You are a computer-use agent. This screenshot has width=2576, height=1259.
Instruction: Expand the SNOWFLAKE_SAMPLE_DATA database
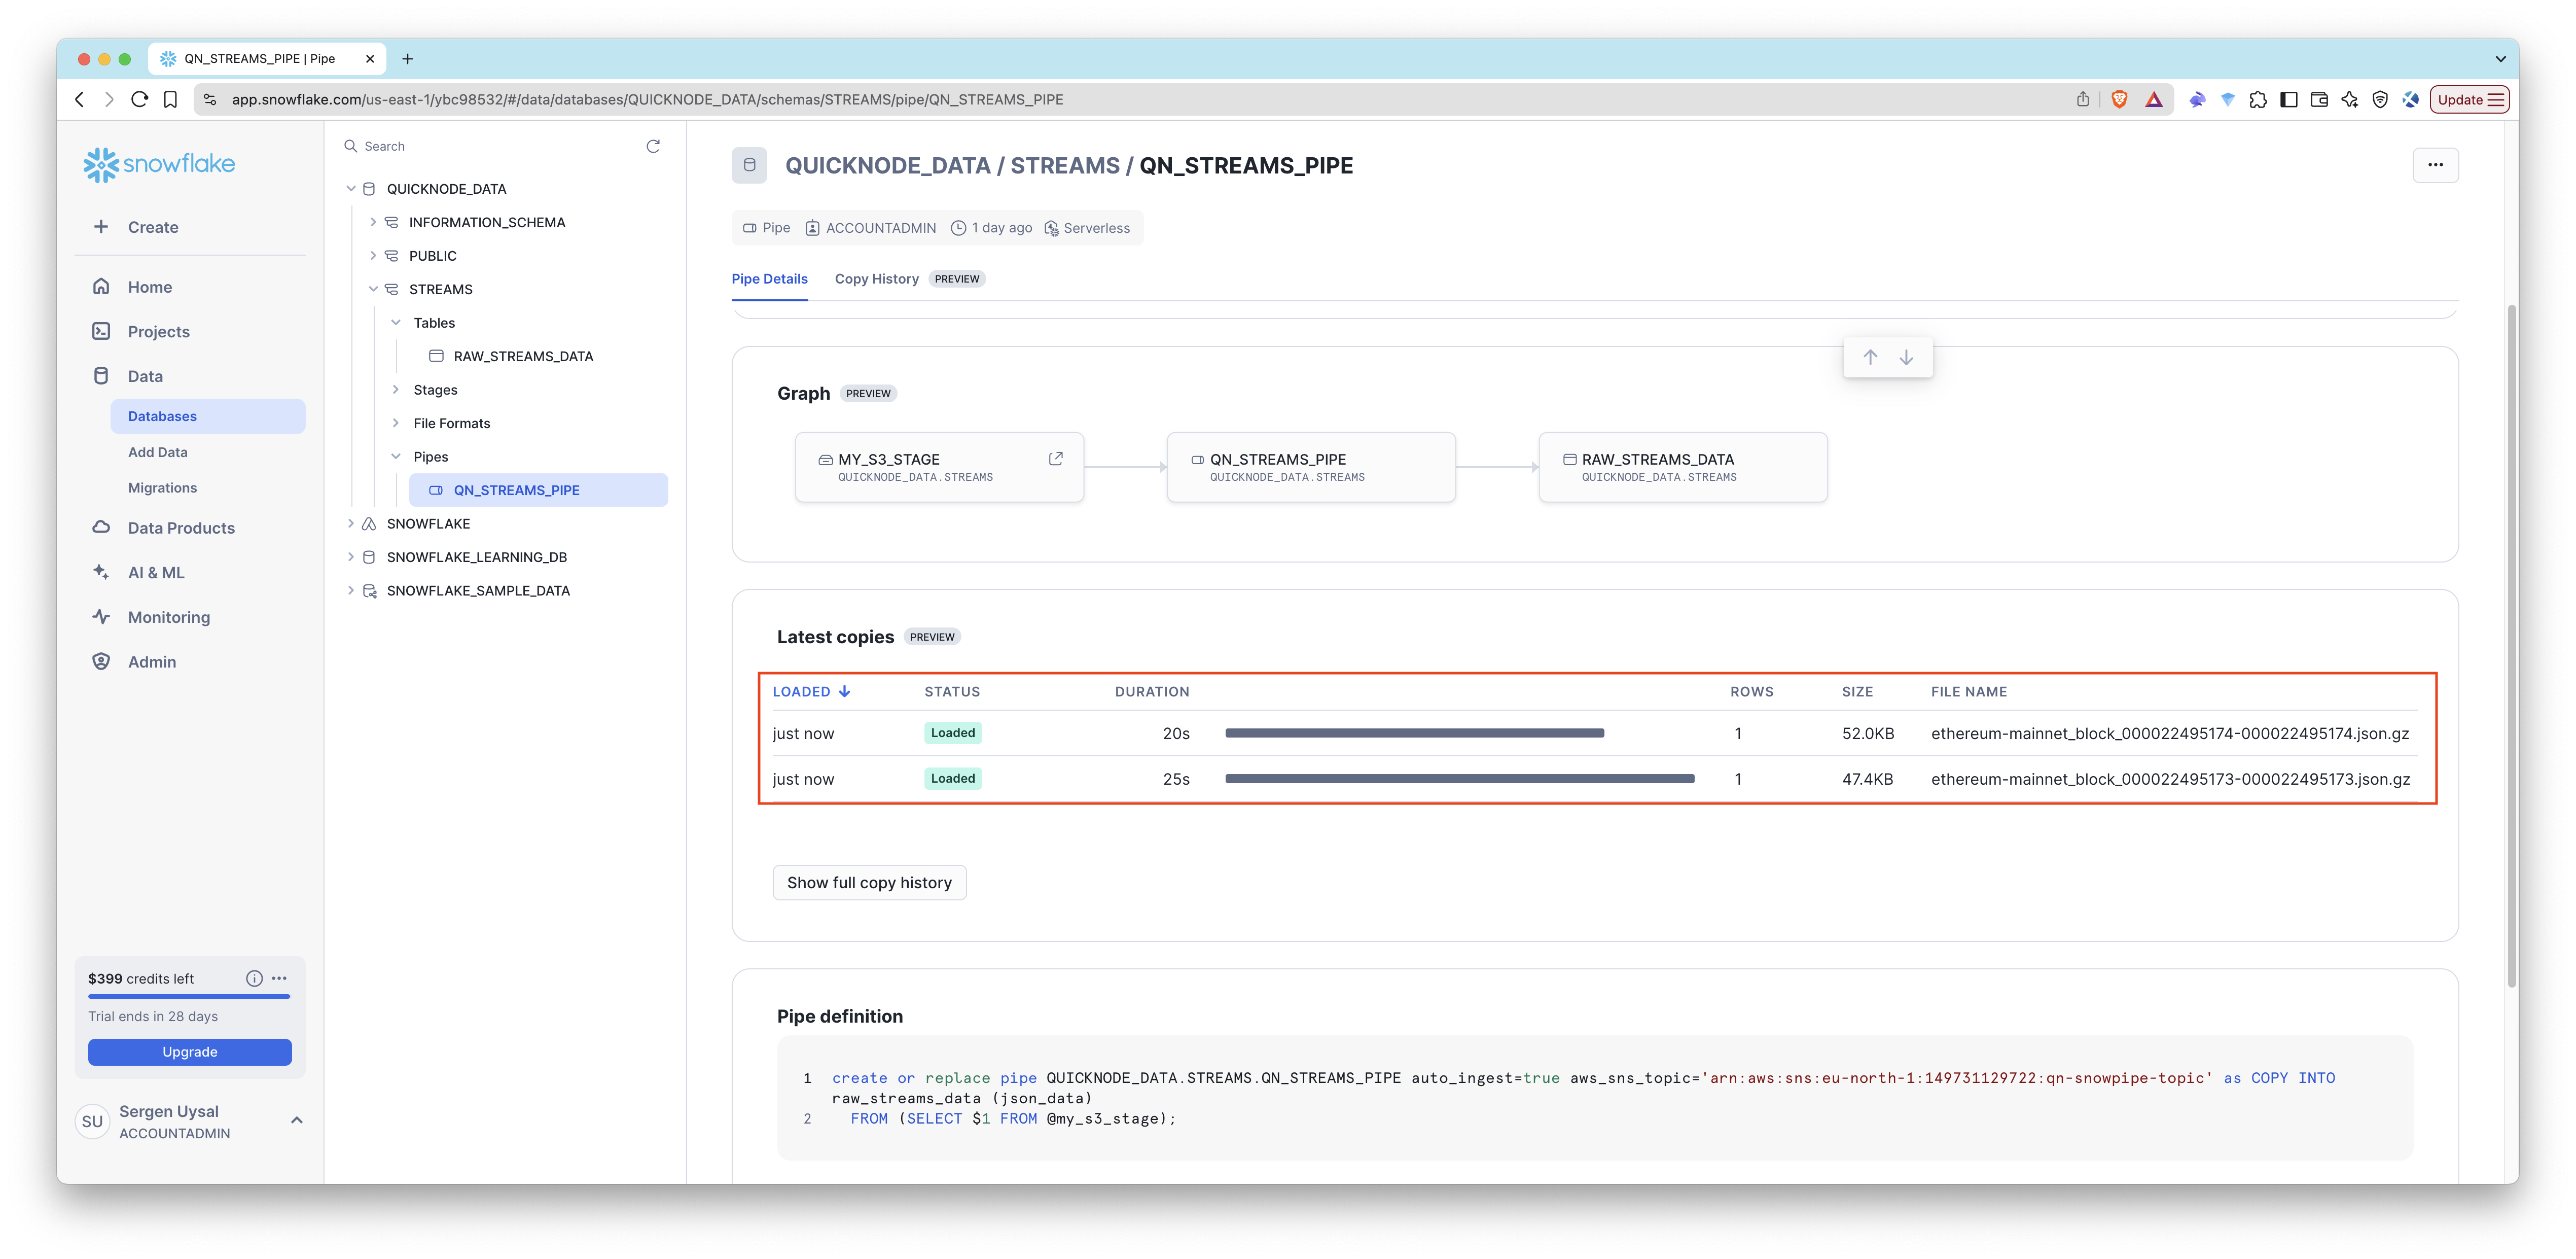pos(351,591)
